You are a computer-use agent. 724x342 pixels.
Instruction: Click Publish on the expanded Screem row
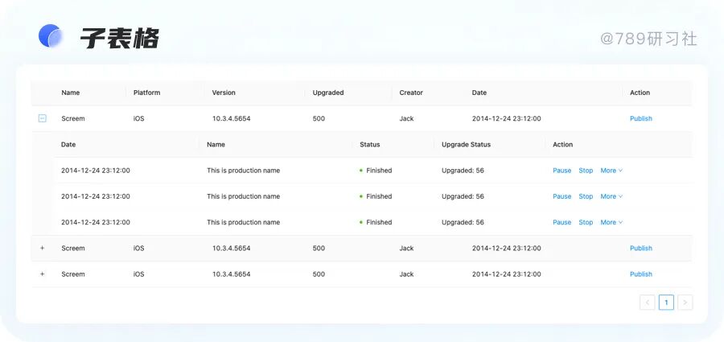point(641,119)
